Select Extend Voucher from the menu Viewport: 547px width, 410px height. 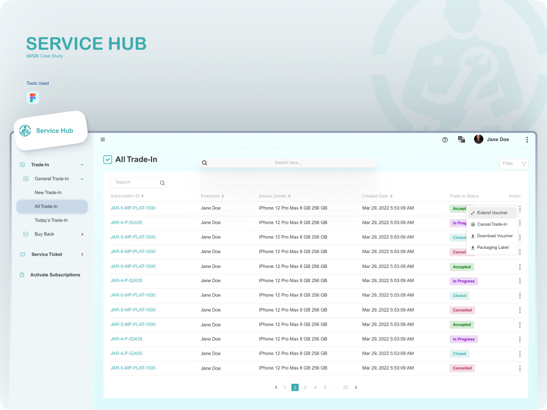point(492,213)
